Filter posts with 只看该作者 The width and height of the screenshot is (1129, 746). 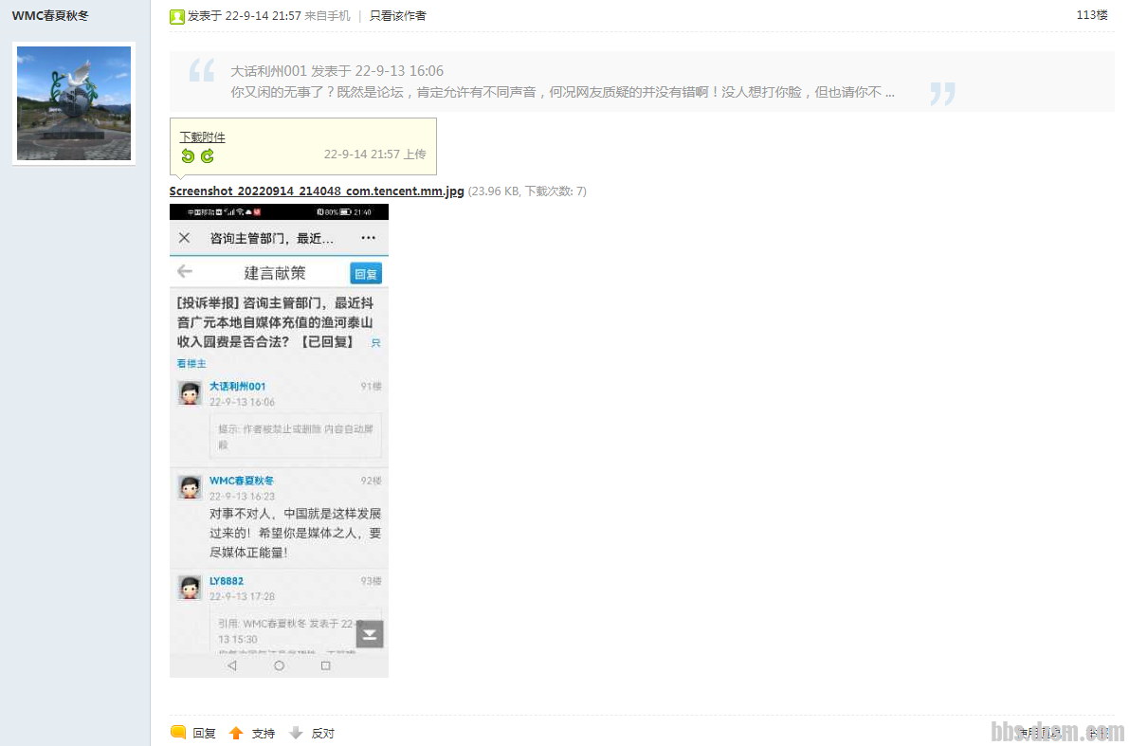(397, 16)
